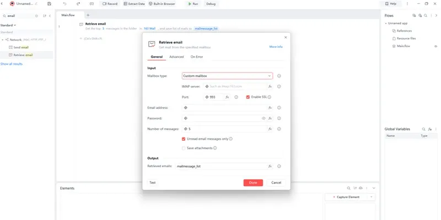This screenshot has width=441, height=220.
Task: Click the fx button for Password
Action: pyautogui.click(x=270, y=118)
